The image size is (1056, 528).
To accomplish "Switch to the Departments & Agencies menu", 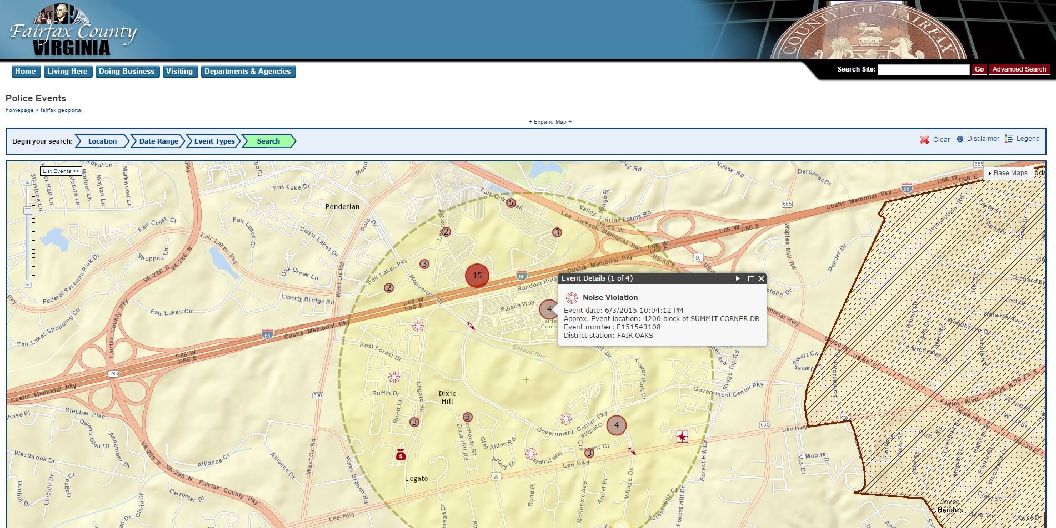I will click(x=248, y=71).
